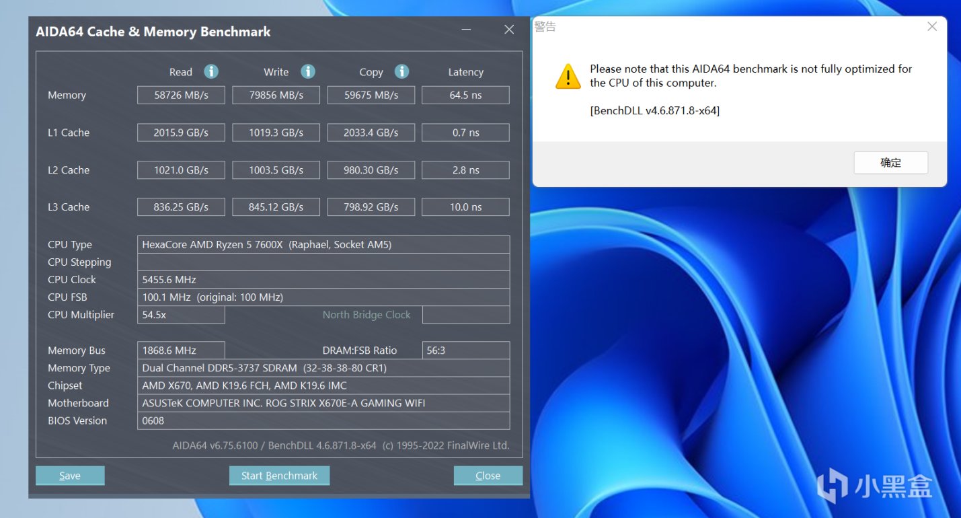Screen dimensions: 961x518
Task: Select the Memory Read value 58726 MB/s
Action: pos(181,95)
